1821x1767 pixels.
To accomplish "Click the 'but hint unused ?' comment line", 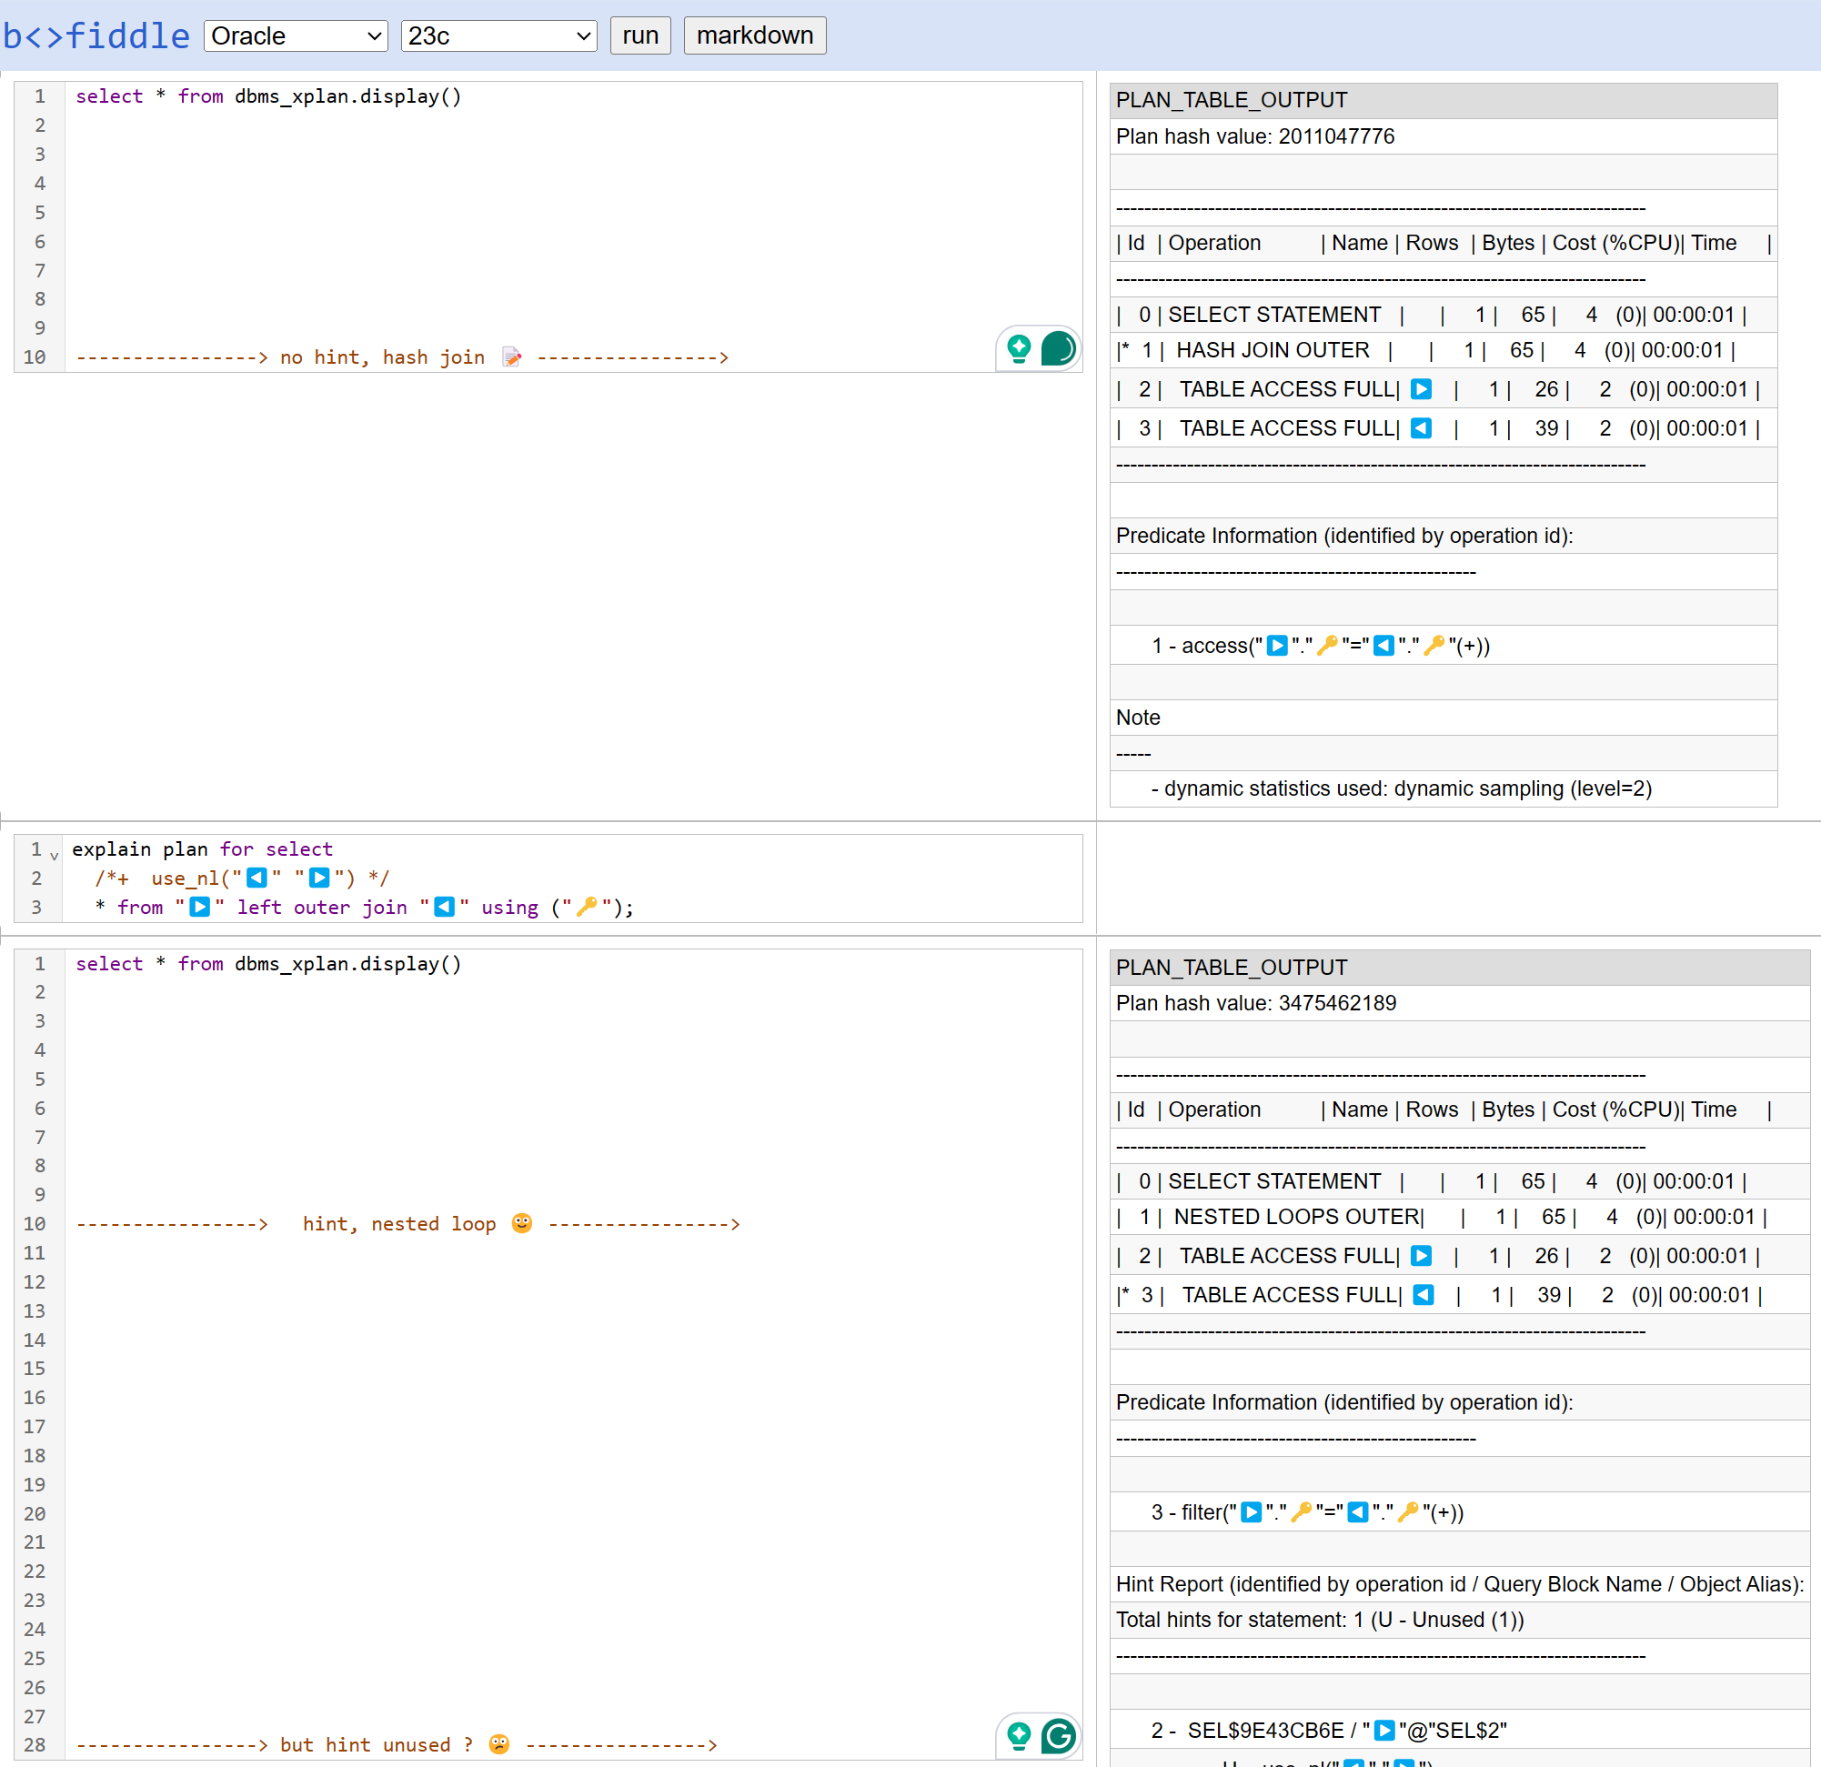I will pos(396,1744).
